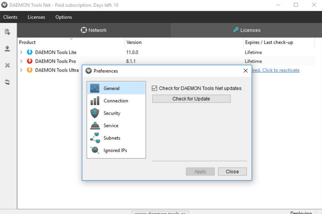The height and width of the screenshot is (214, 322).
Task: Click the Preferences dialog logo icon
Action: [89, 71]
